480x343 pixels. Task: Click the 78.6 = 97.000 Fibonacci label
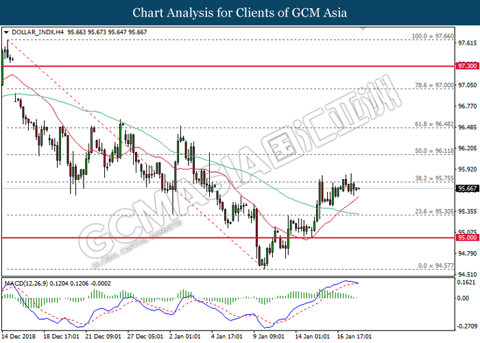point(434,86)
